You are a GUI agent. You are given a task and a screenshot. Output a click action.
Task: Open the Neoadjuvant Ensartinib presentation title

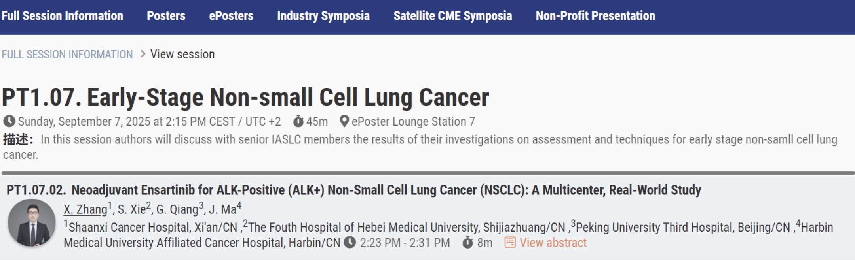pos(386,190)
